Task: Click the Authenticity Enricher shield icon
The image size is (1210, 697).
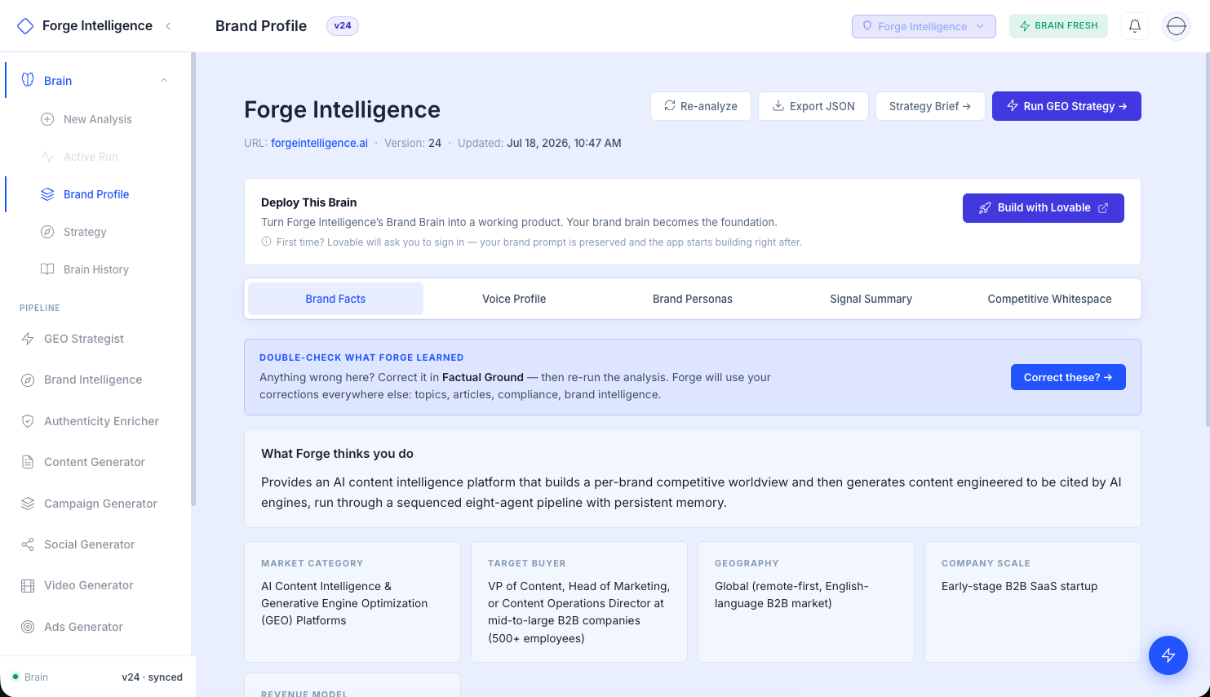Action: [x=28, y=421]
